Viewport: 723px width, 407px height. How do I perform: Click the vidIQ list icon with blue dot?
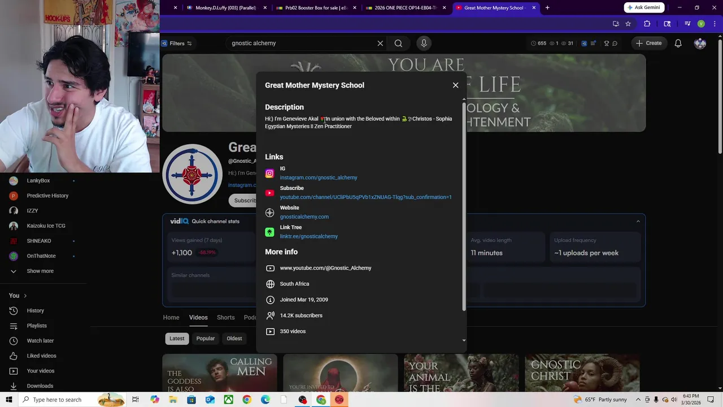[x=594, y=44]
